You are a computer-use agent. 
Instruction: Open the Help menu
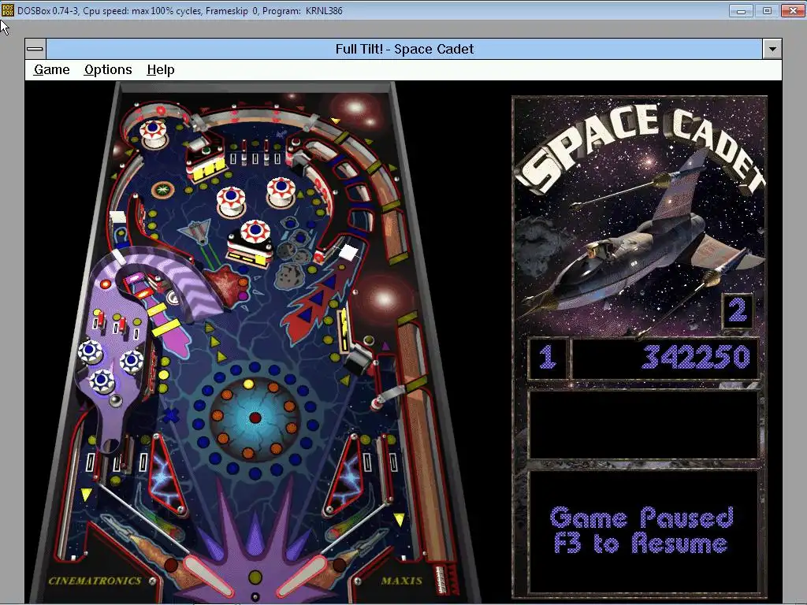[x=161, y=69]
